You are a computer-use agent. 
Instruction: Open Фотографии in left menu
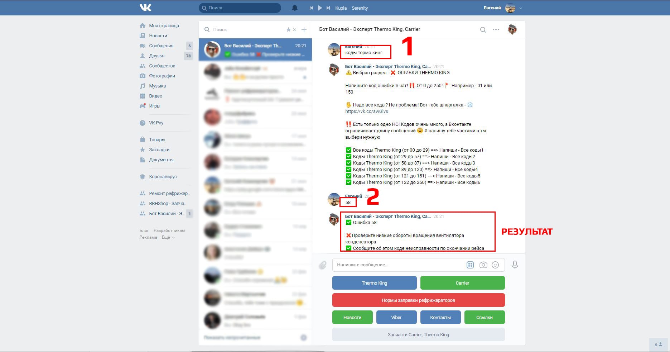(x=162, y=76)
